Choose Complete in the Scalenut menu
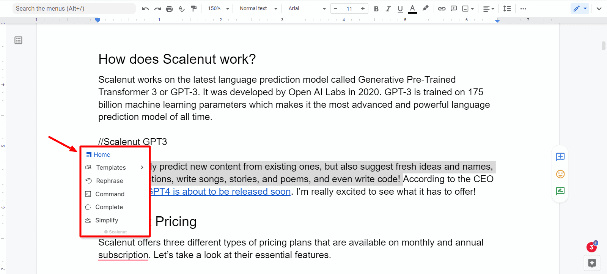The image size is (607, 274). (x=109, y=207)
